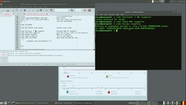Click the Geany goto-line input field

[79, 10]
